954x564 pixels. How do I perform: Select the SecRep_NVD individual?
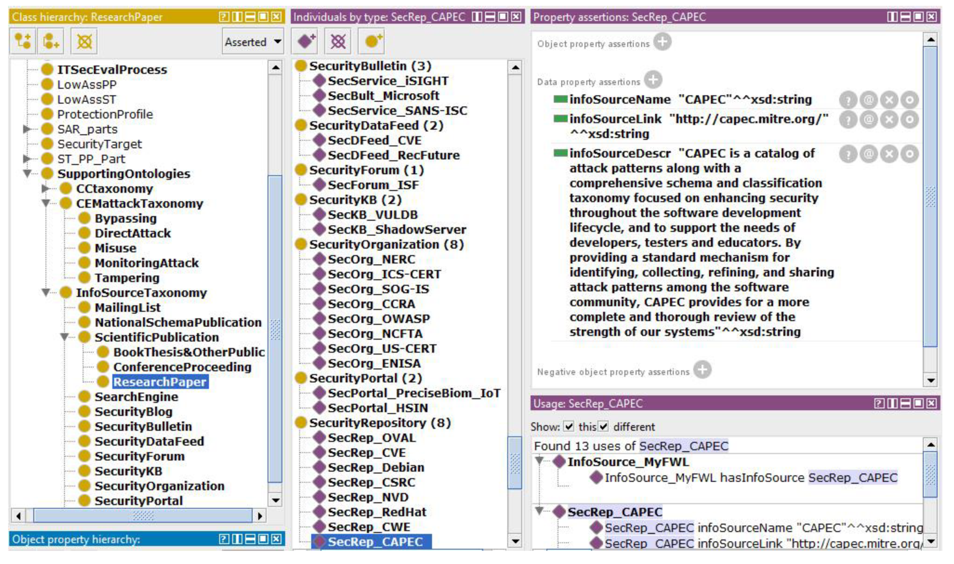pyautogui.click(x=367, y=497)
